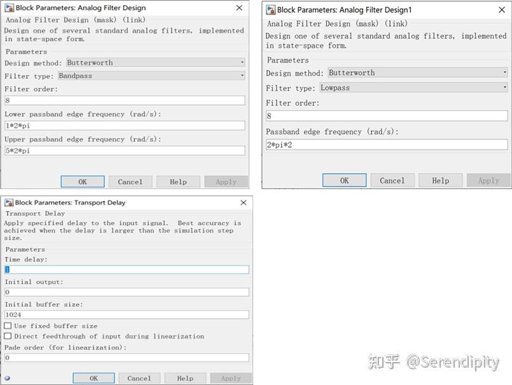512x385 pixels.
Task: Click the Lower passband edge frequency field
Action: click(x=125, y=125)
